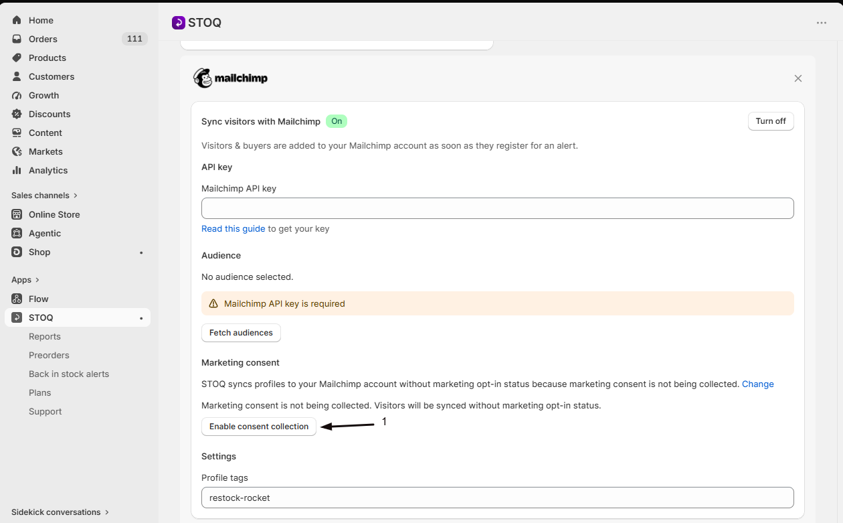Image resolution: width=843 pixels, height=523 pixels.
Task: Click the green On status badge
Action: click(x=337, y=121)
